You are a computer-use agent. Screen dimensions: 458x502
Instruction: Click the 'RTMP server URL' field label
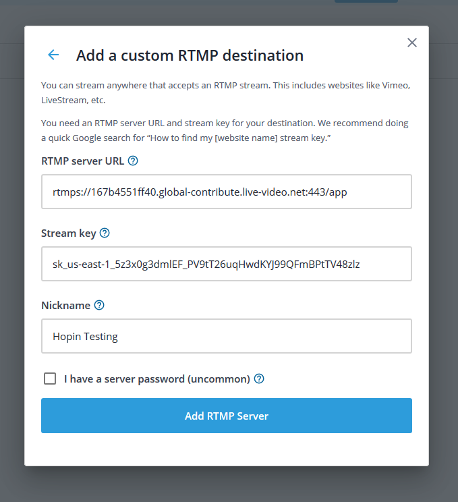click(x=82, y=161)
